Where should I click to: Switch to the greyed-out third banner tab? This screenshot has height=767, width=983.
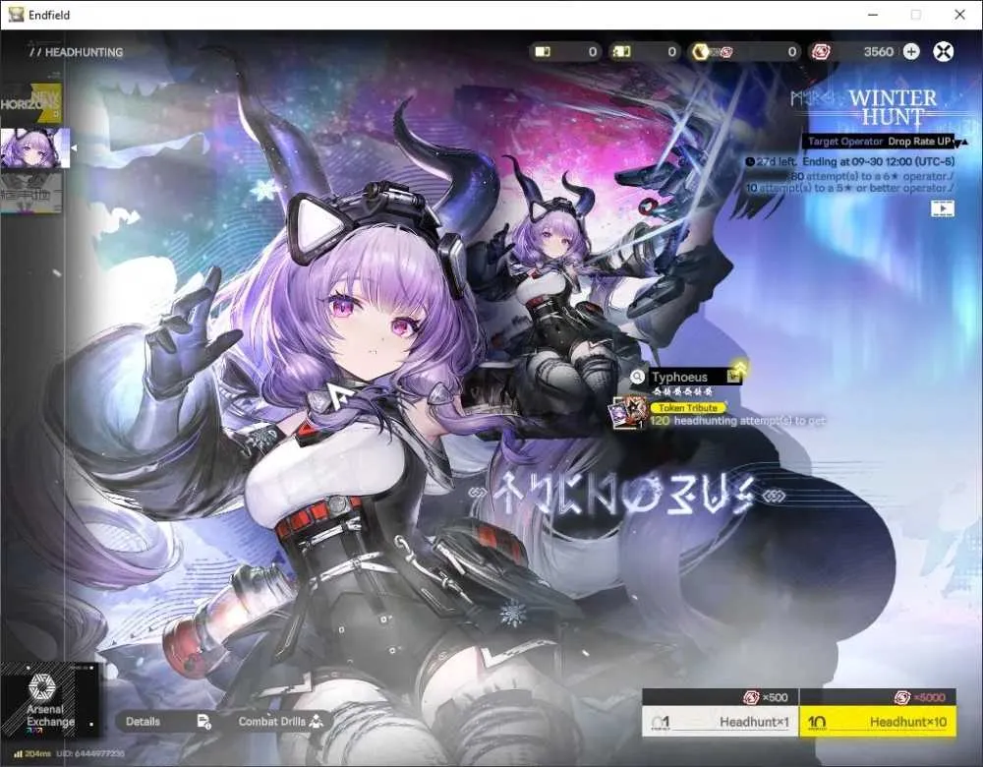[x=30, y=194]
